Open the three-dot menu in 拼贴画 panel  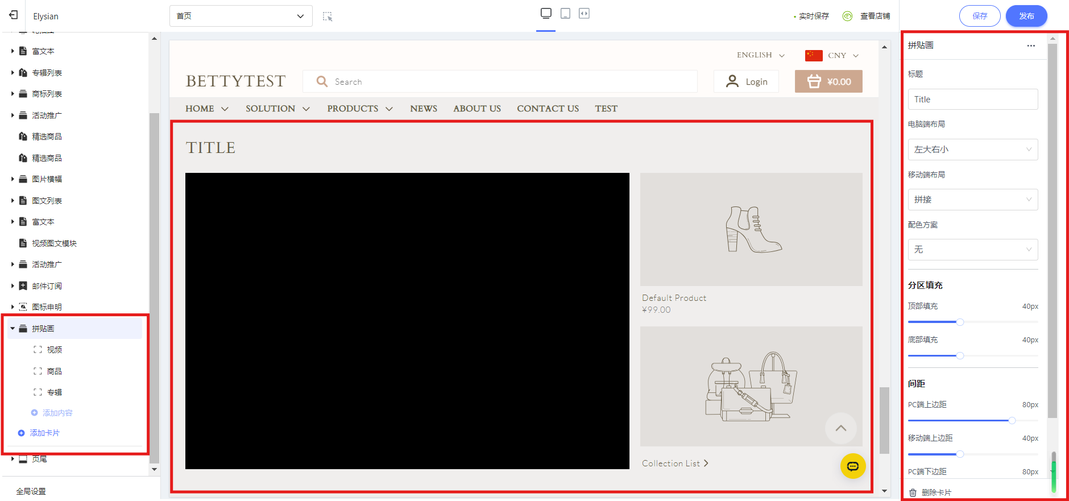1031,45
